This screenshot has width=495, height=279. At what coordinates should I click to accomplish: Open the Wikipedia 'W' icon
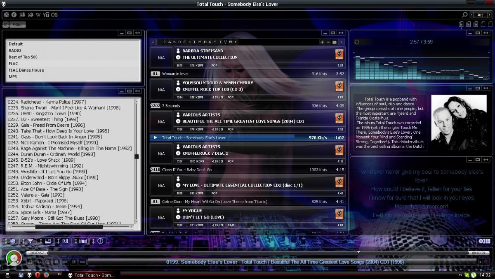[38, 15]
